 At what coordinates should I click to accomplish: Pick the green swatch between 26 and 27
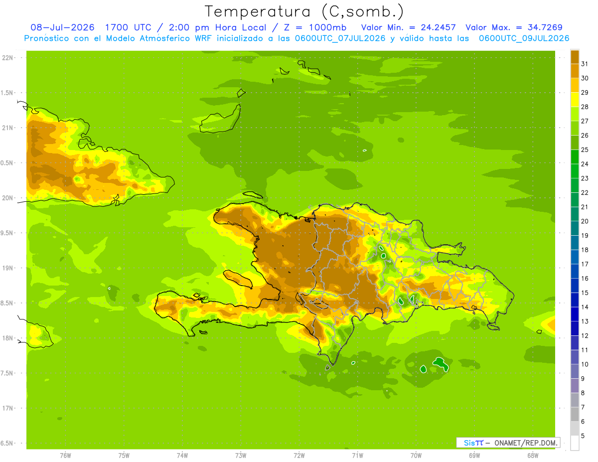coord(575,128)
